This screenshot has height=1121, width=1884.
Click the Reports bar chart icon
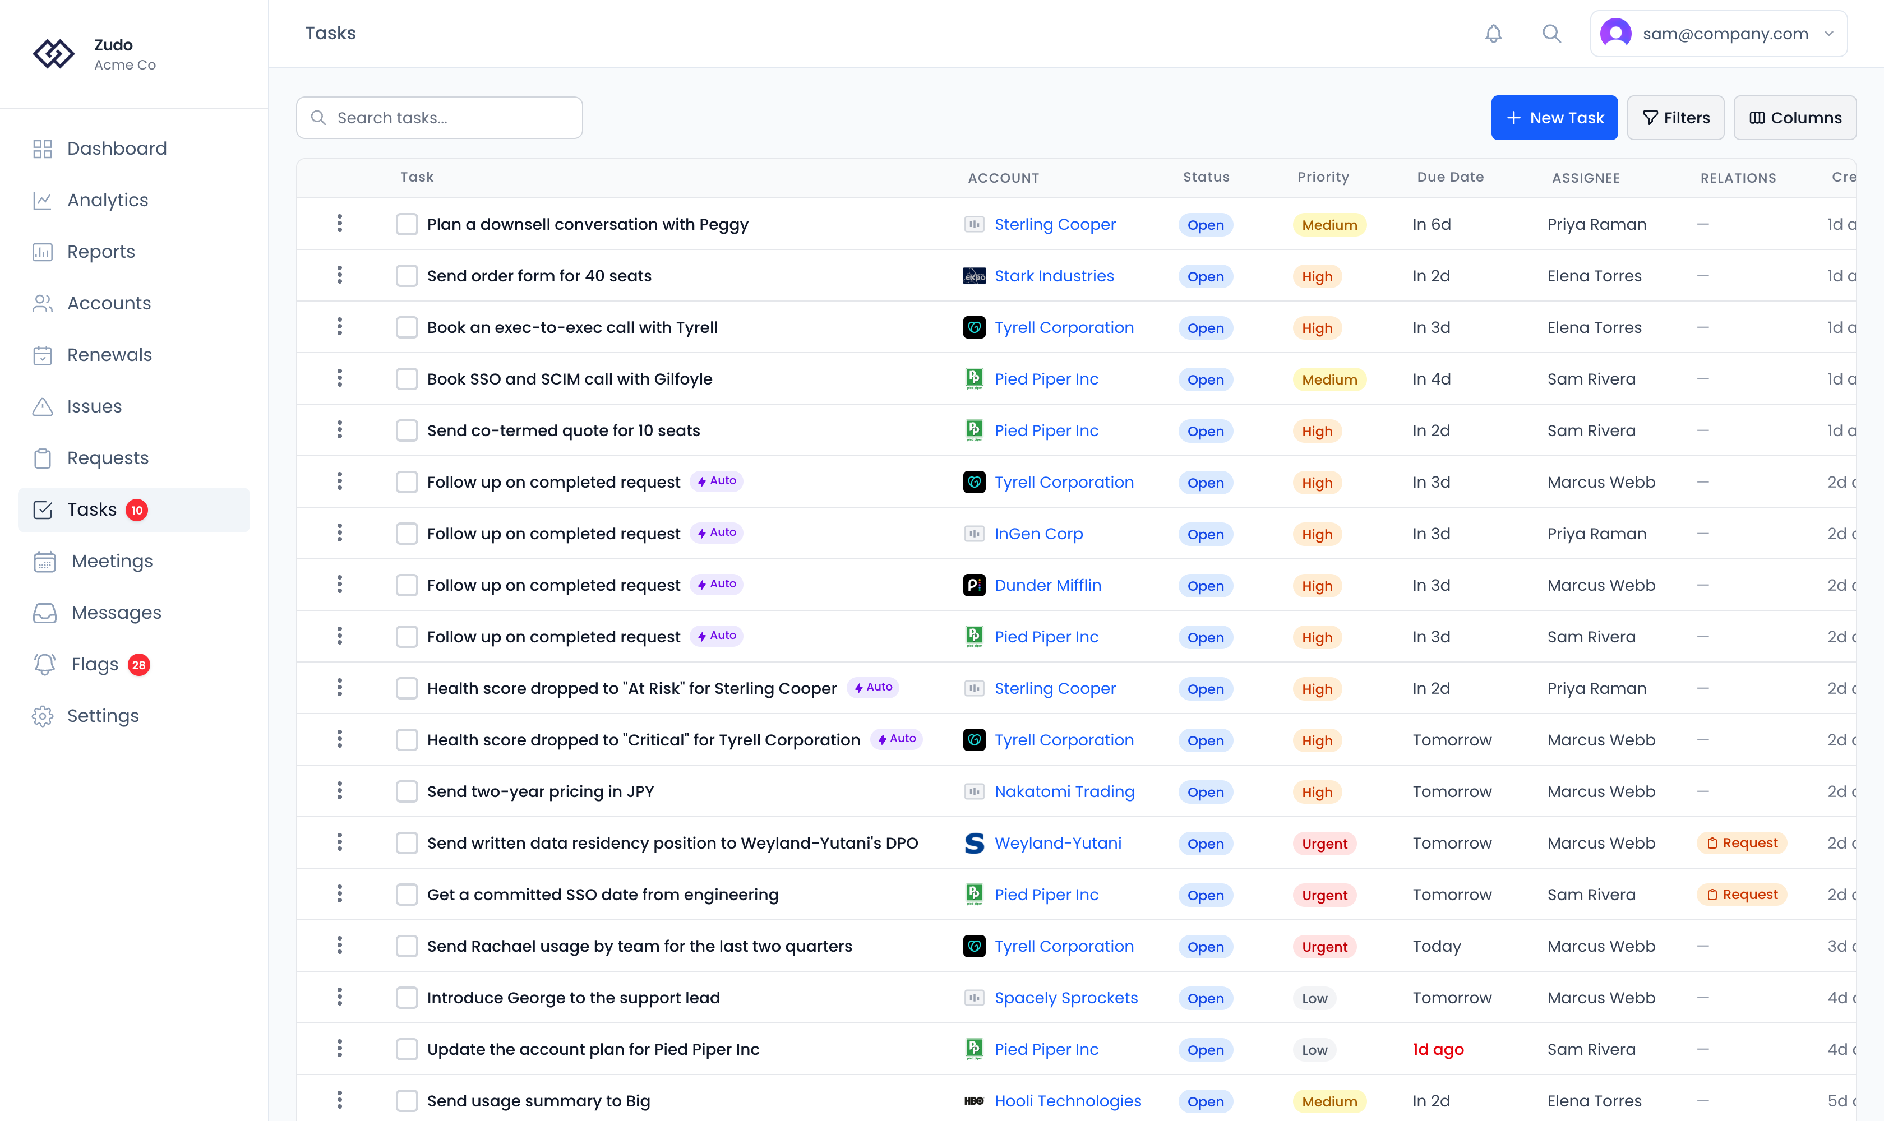42,252
